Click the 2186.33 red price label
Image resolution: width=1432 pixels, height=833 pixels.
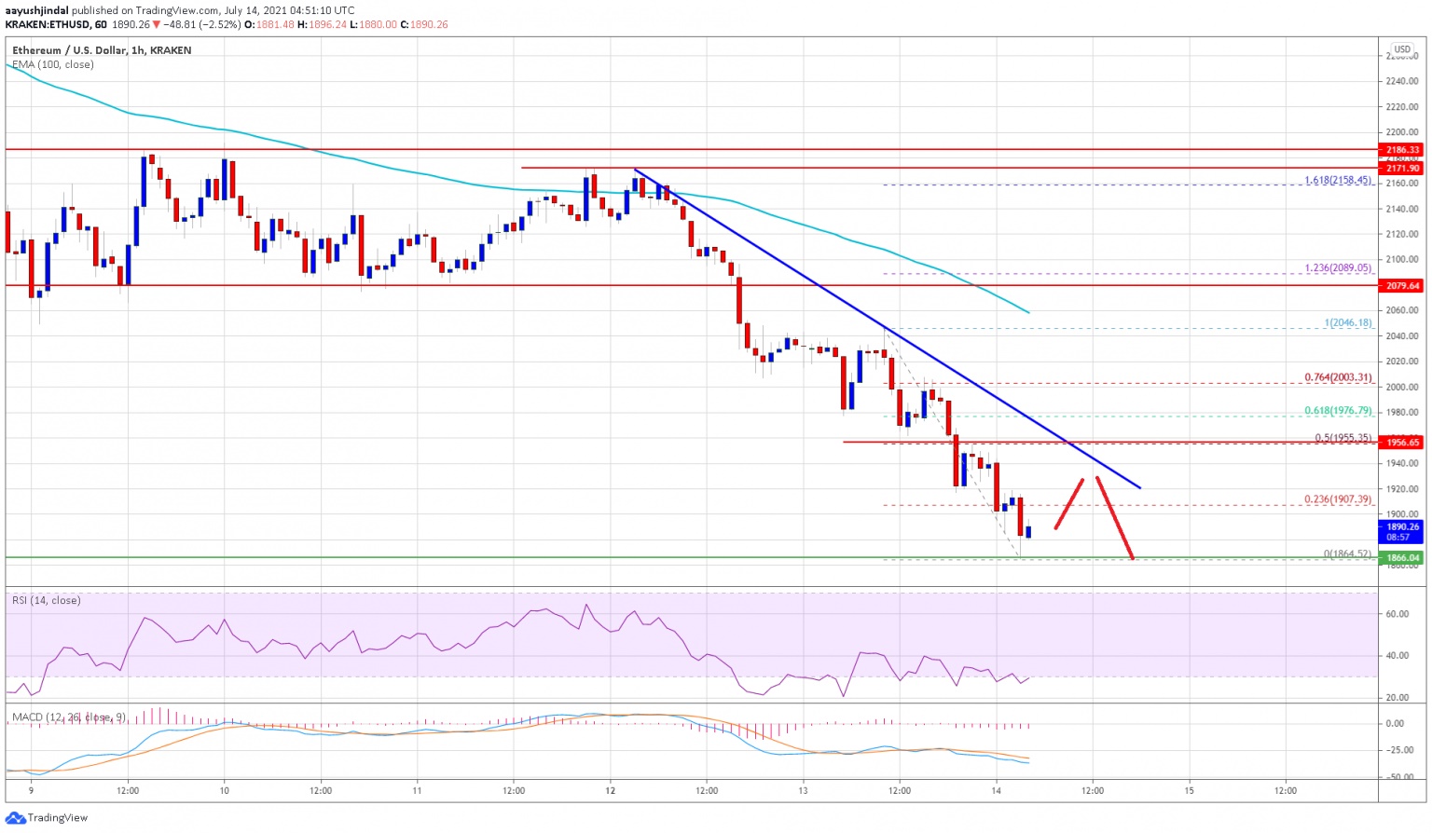point(1402,150)
